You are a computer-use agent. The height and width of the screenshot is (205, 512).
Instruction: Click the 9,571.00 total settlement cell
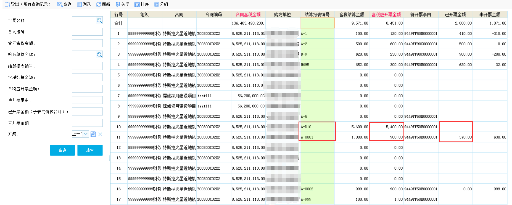point(352,23)
